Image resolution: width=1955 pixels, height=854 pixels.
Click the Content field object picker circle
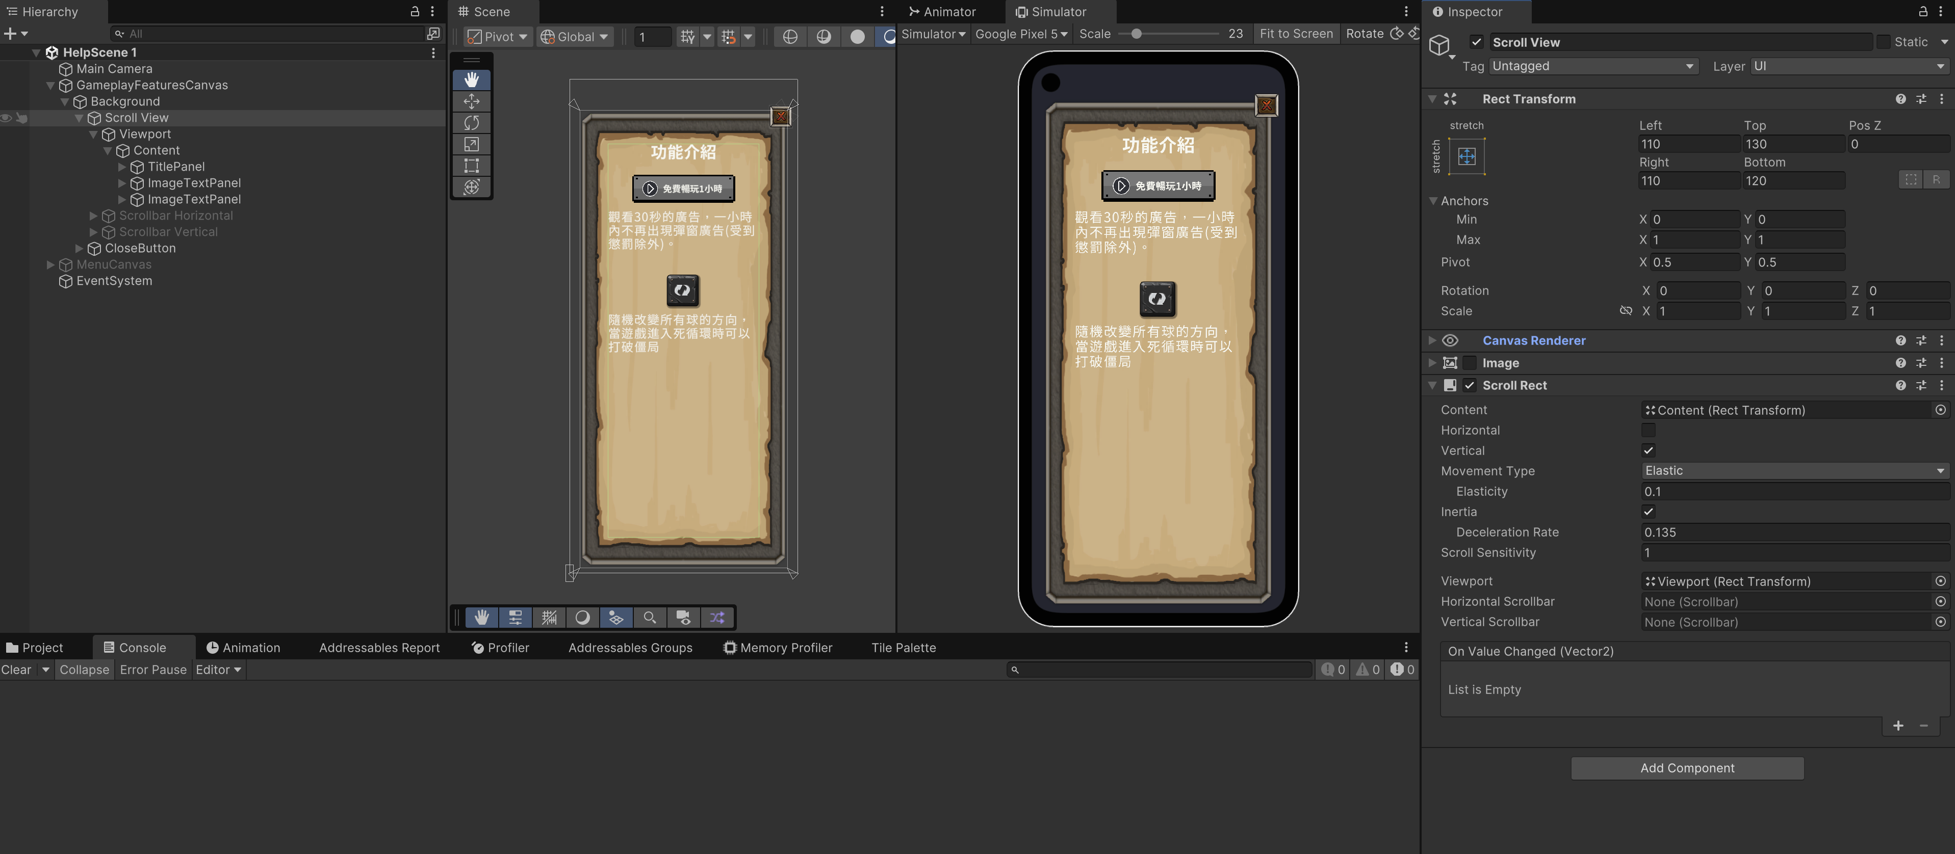coord(1941,410)
